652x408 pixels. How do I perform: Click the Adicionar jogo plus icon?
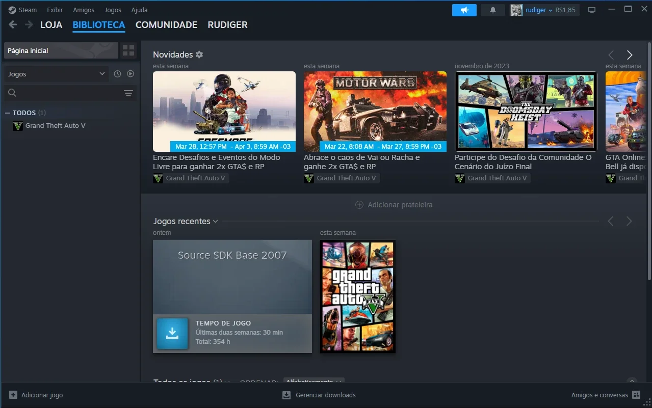13,395
